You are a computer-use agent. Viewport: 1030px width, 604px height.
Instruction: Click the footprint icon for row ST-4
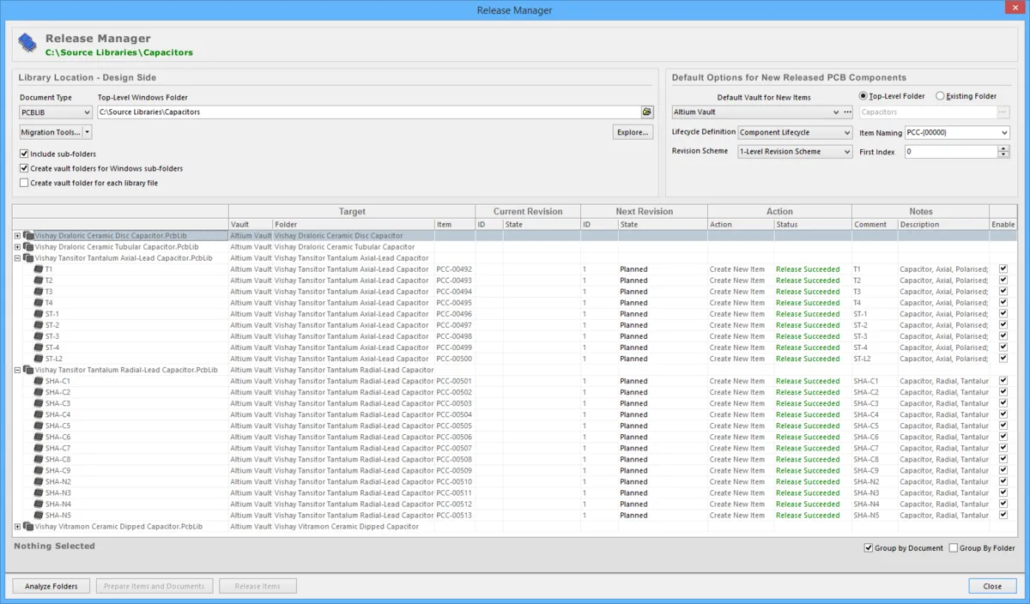[x=38, y=347]
